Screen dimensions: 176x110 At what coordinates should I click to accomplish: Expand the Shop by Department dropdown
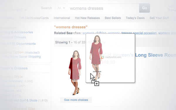pyautogui.click(x=13, y=9)
